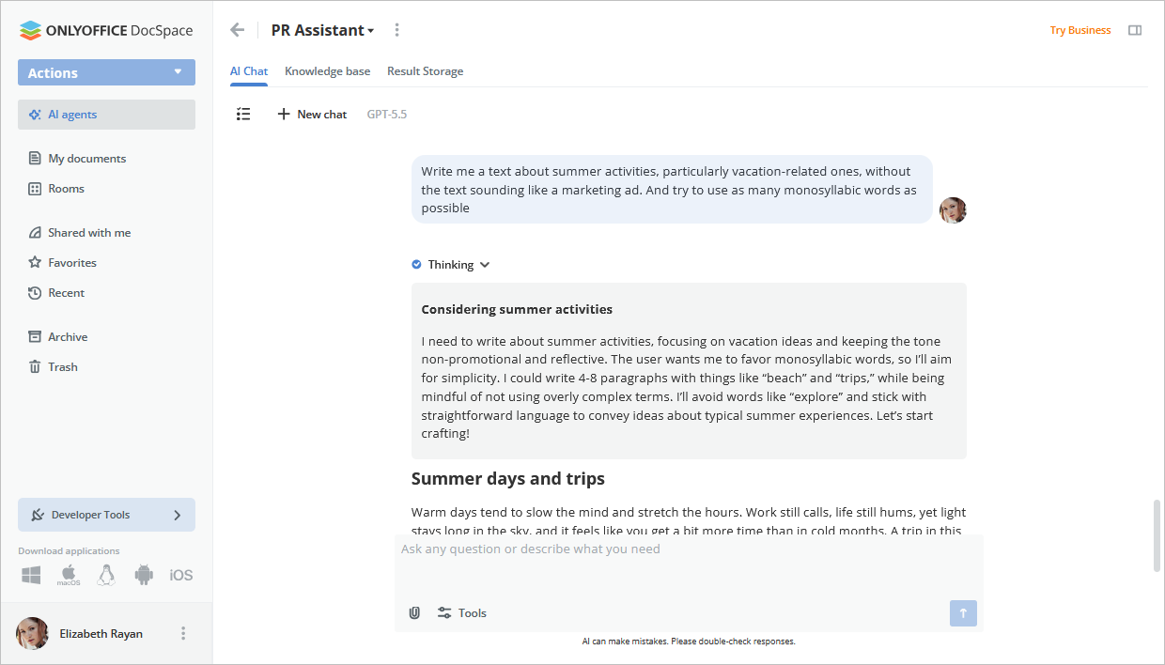Download the Android mobile app
This screenshot has height=665, width=1165.
[144, 575]
